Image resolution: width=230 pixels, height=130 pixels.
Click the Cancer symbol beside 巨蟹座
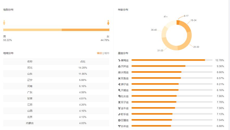tap(119, 120)
